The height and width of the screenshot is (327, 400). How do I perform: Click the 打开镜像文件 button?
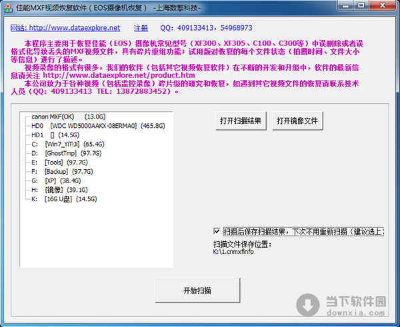coord(297,121)
